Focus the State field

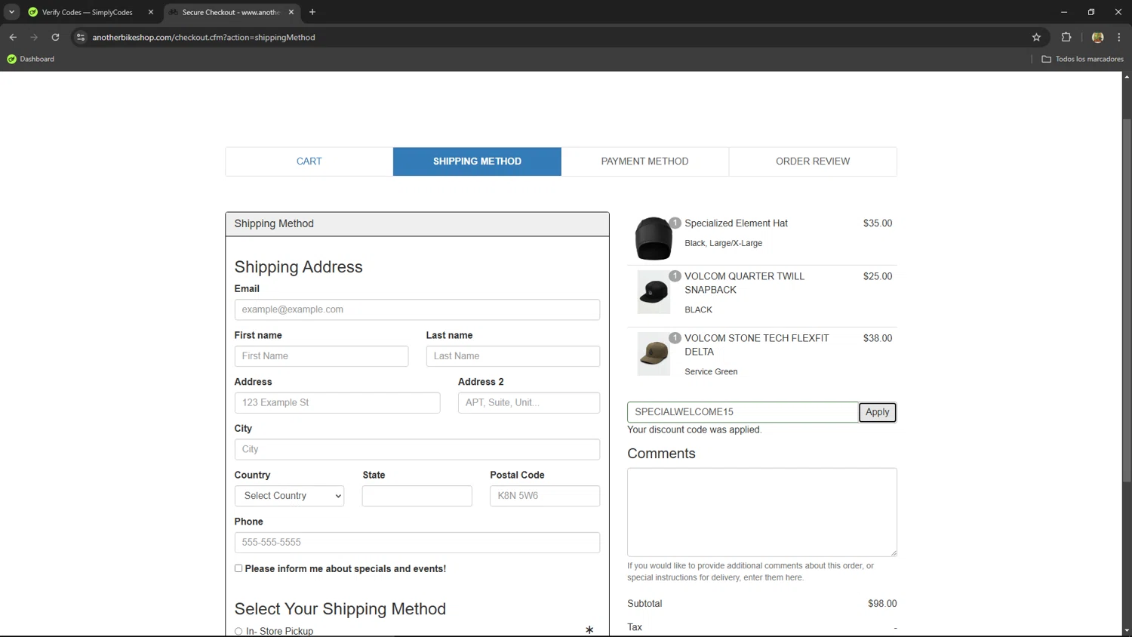point(417,496)
